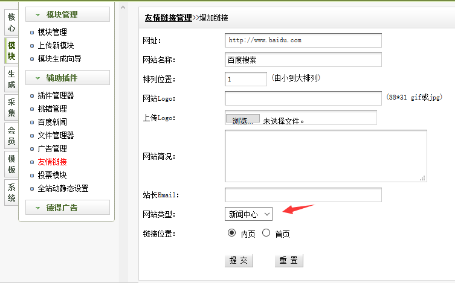Open 上传新模块 in the sidebar
The height and width of the screenshot is (283, 455).
pyautogui.click(x=56, y=45)
